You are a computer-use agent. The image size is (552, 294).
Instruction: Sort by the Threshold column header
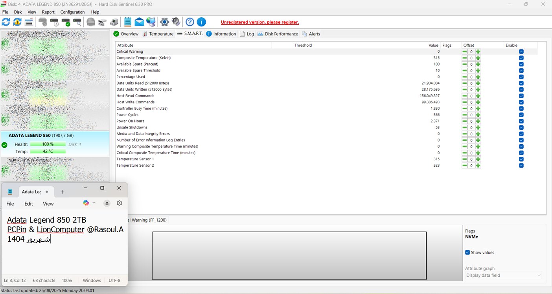293,45
